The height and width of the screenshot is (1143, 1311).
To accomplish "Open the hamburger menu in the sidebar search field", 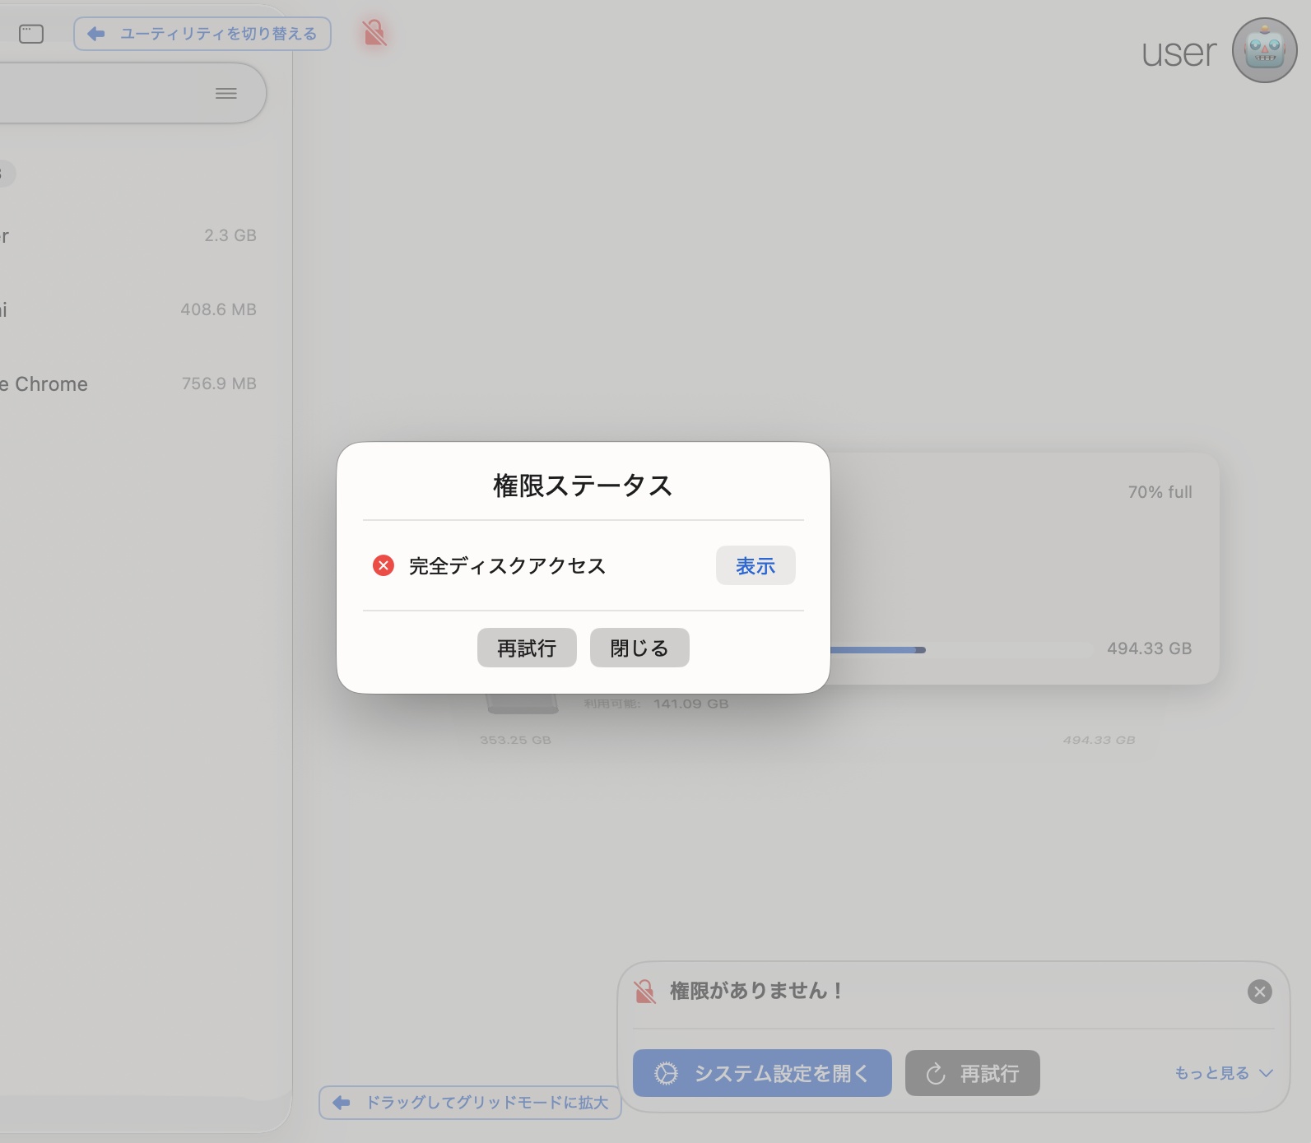I will (226, 93).
